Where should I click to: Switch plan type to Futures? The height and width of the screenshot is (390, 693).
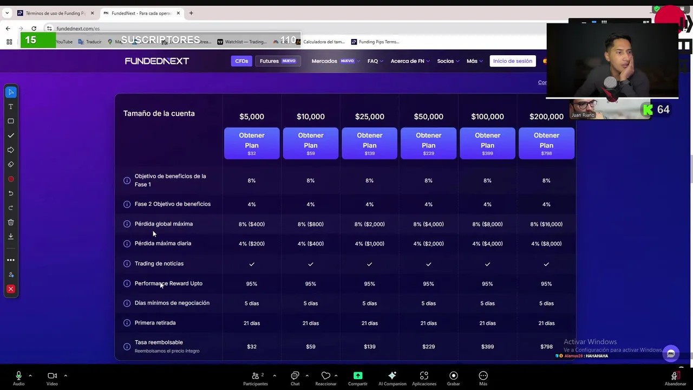click(277, 61)
